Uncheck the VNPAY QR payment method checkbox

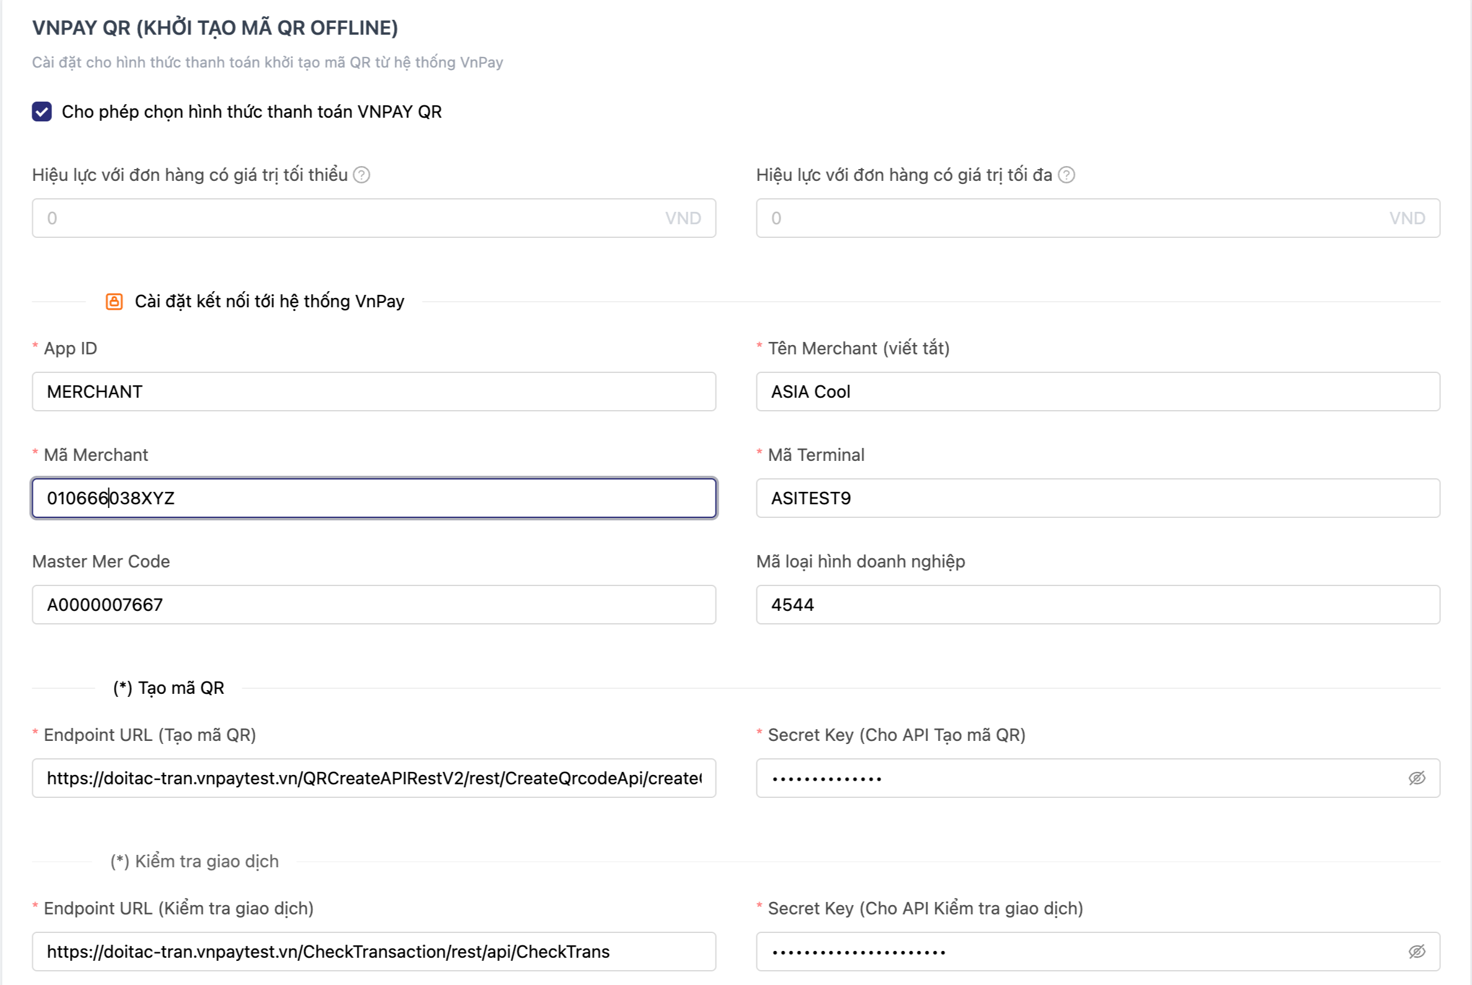pos(42,112)
